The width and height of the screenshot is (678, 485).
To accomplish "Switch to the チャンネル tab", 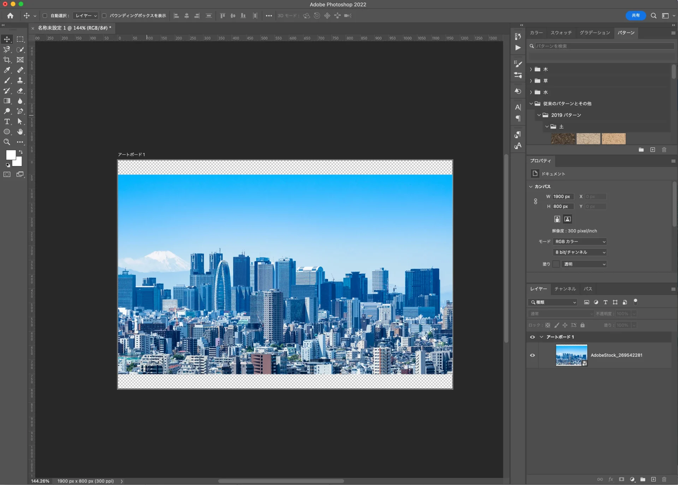I will click(x=564, y=289).
